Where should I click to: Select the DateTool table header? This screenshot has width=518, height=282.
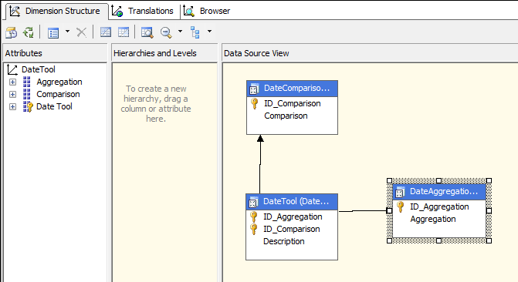pos(292,202)
